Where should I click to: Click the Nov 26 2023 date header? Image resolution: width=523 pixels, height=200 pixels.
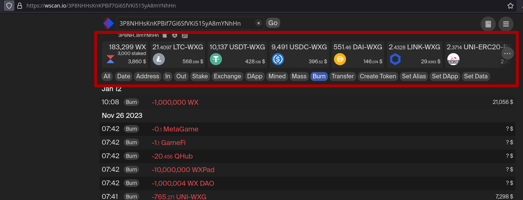122,115
